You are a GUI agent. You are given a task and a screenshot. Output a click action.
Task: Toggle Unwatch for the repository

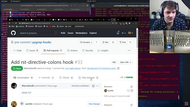pos(86,42)
